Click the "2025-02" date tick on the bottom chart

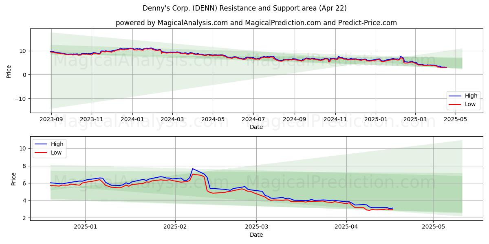pyautogui.click(x=175, y=227)
